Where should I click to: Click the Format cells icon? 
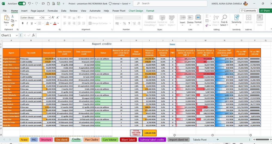[x=198, y=17]
